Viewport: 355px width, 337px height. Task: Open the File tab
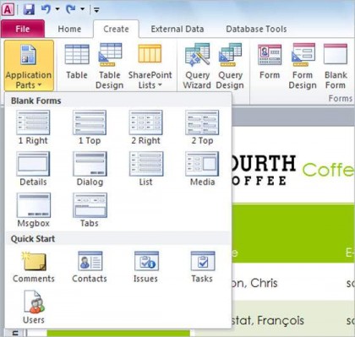pyautogui.click(x=23, y=29)
